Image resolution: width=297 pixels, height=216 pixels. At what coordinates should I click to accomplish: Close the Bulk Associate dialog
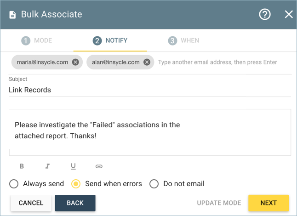coord(289,14)
